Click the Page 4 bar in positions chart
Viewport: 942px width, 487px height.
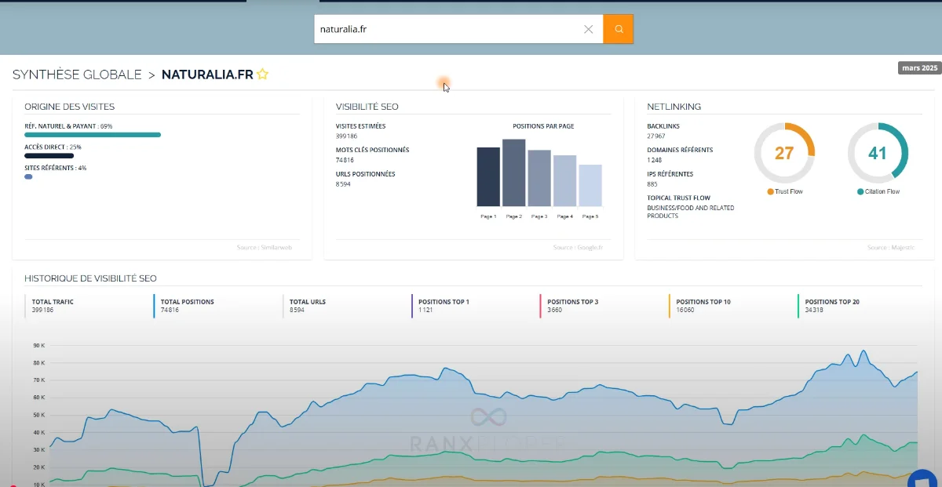(564, 180)
